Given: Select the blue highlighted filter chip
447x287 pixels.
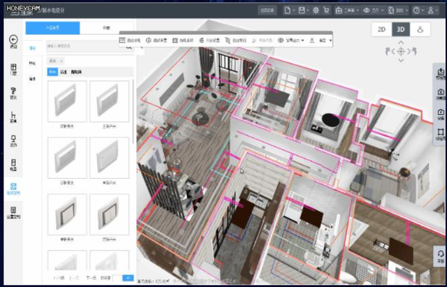Looking at the screenshot, I should coord(52,72).
